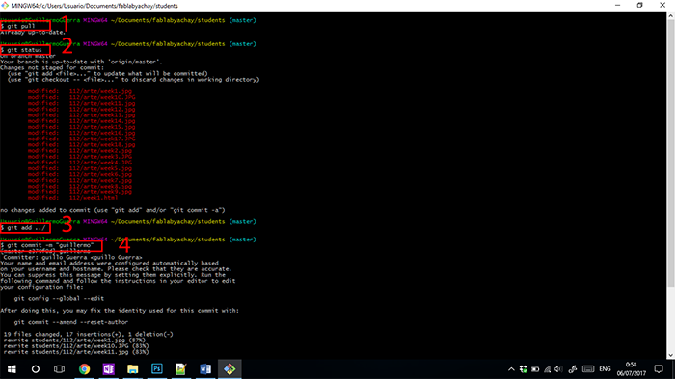
Task: Switch to Photoshop in the taskbar
Action: 156,369
